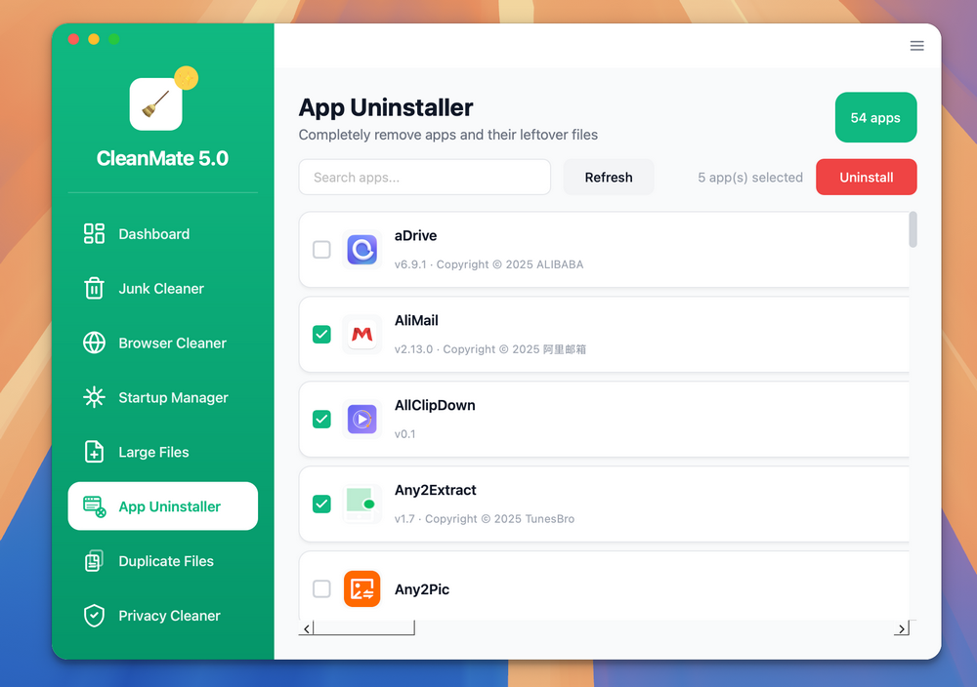The height and width of the screenshot is (687, 977).
Task: Click the Startup Manager sun icon
Action: (94, 397)
